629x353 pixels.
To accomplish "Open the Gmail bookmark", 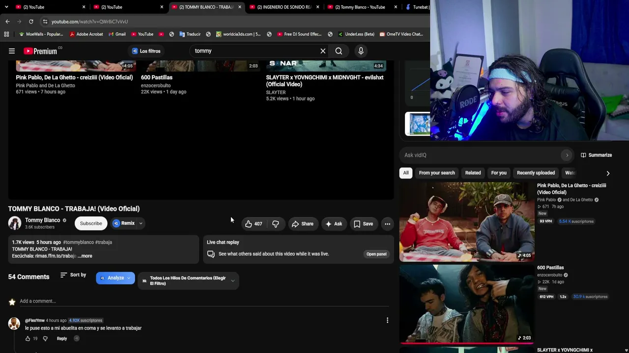I will (x=116, y=34).
